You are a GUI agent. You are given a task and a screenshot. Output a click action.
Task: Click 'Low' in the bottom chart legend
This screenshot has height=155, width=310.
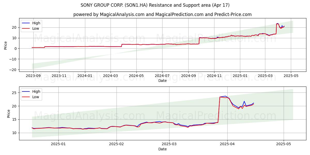pyautogui.click(x=36, y=97)
